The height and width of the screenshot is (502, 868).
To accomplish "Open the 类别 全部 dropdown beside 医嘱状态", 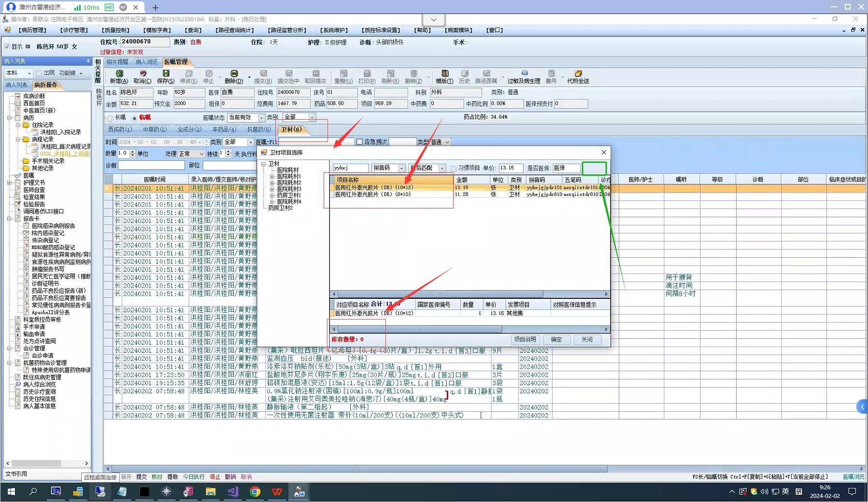I will 312,117.
